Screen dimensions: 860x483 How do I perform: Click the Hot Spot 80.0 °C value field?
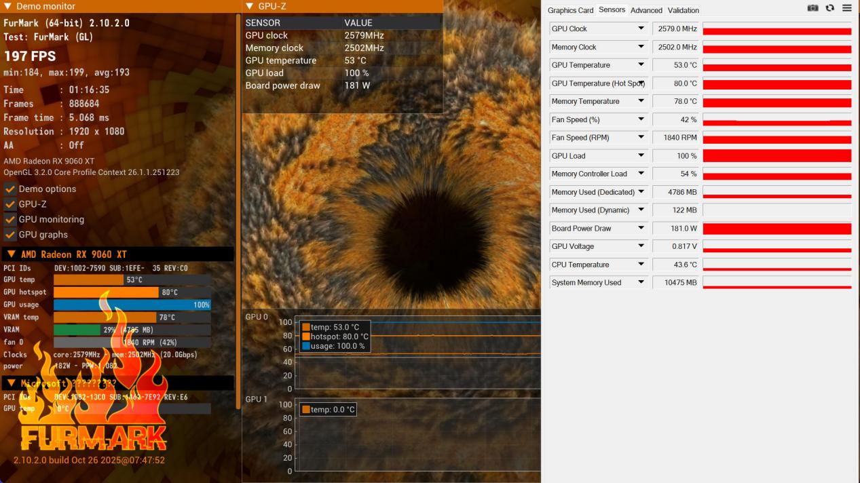point(675,83)
